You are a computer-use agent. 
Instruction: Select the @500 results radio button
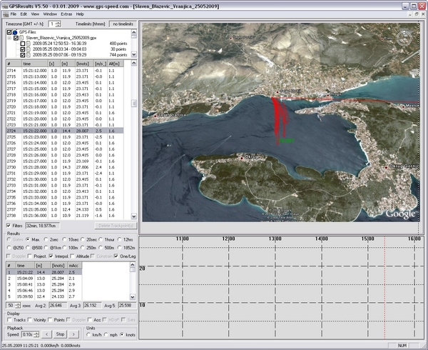pyautogui.click(x=28, y=248)
